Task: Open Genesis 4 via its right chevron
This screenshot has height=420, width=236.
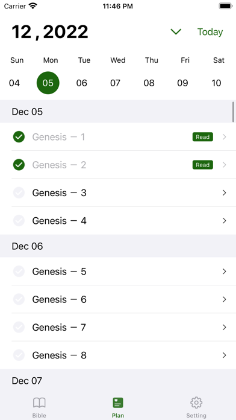Action: (224, 221)
